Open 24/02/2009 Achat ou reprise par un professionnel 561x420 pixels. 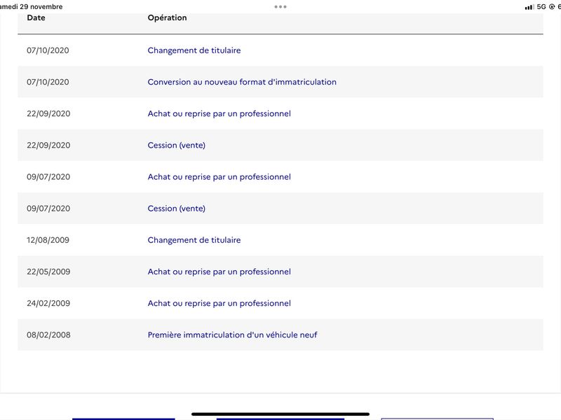[219, 303]
